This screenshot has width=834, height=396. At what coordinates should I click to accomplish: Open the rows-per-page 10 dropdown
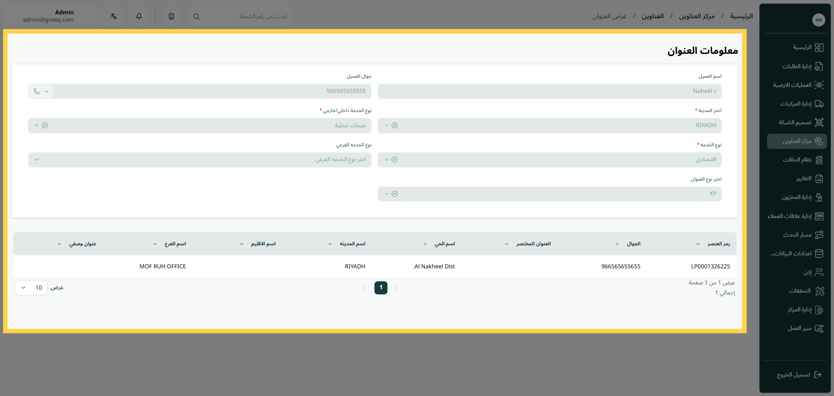click(31, 288)
